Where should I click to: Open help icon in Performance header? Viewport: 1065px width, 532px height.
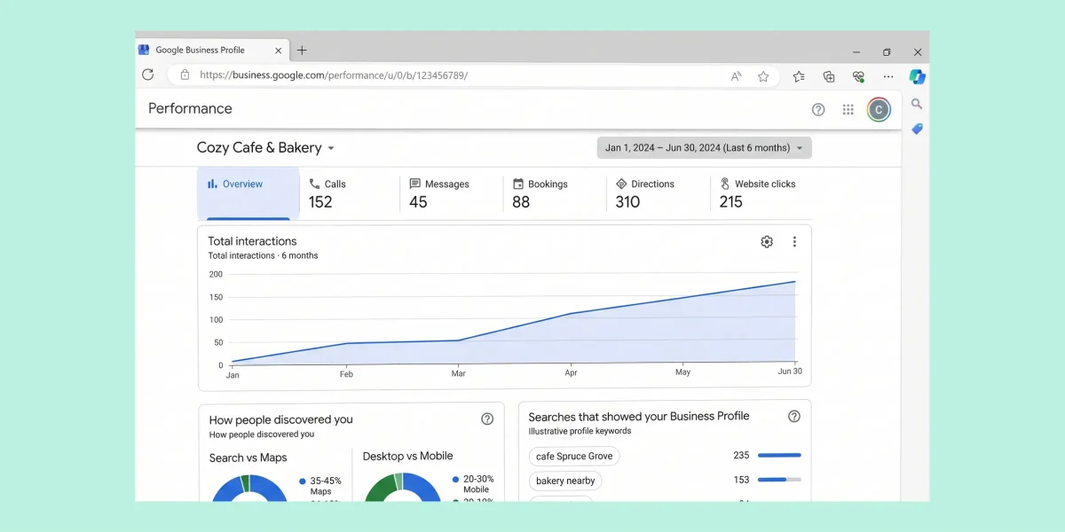tap(818, 109)
